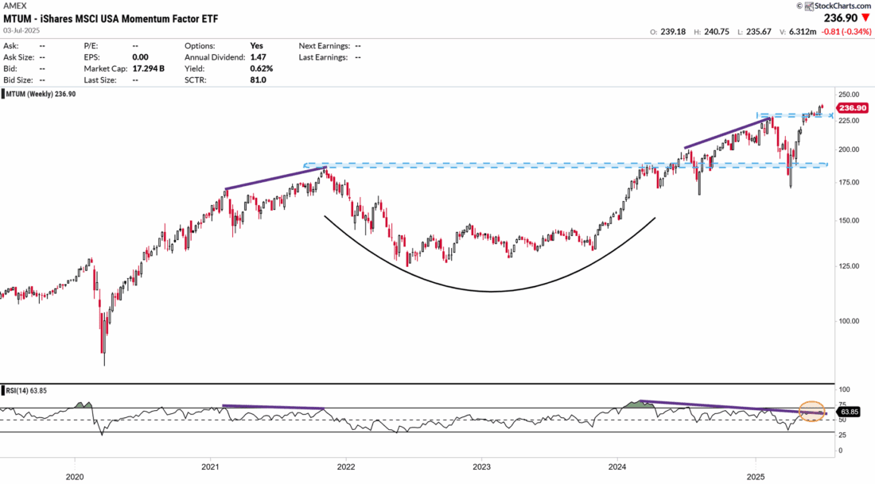This screenshot has height=484, width=875.
Task: Click the orange circle on the RSI line
Action: pos(812,412)
